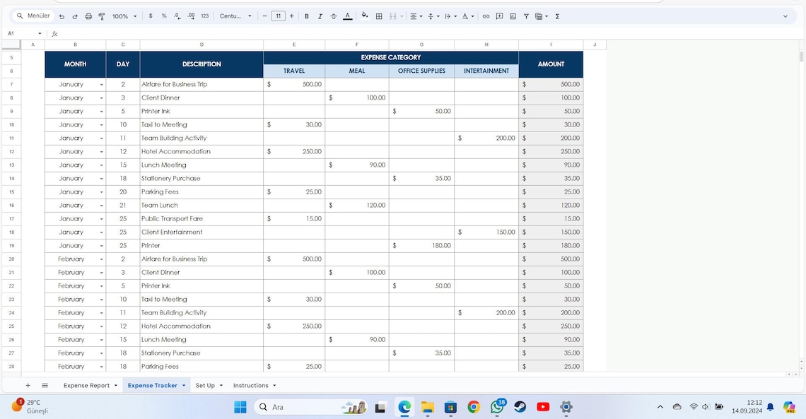Switch to the Expense Report sheet tab

point(88,385)
